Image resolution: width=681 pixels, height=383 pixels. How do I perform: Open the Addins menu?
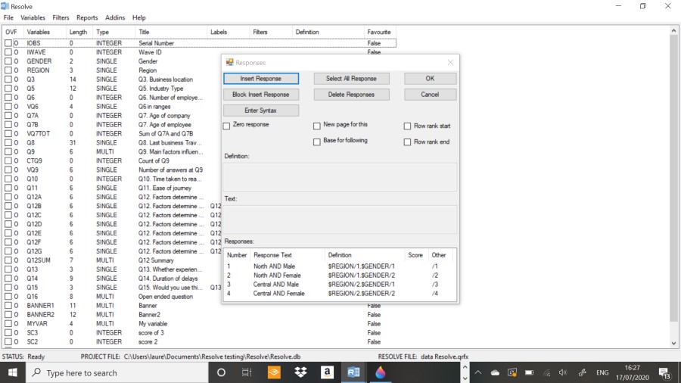[115, 18]
